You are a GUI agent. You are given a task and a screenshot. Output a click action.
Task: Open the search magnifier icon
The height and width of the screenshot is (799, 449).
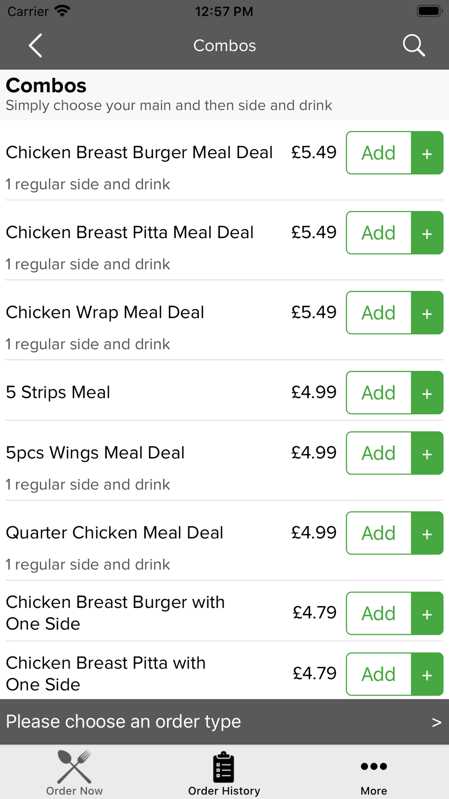pos(414,45)
